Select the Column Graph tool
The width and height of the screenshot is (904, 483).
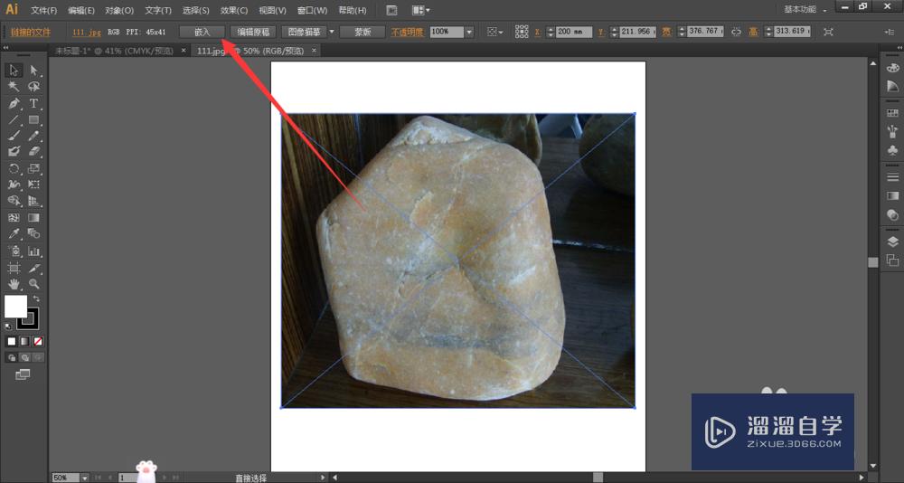pos(34,251)
